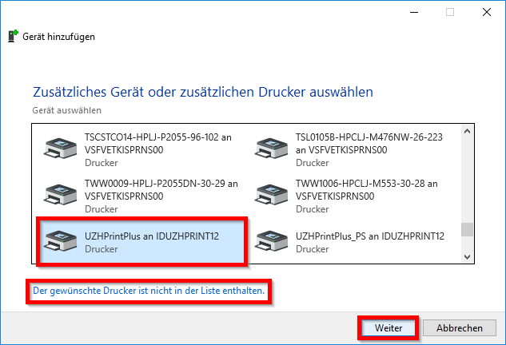
Task: Click the Gerät hinzufügen title icon
Action: click(14, 37)
